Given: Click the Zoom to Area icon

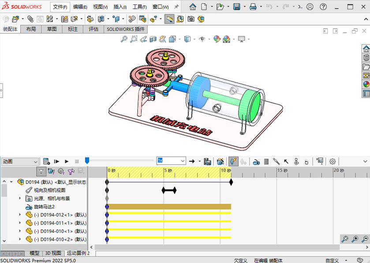Looking at the screenshot, I should tap(134, 39).
